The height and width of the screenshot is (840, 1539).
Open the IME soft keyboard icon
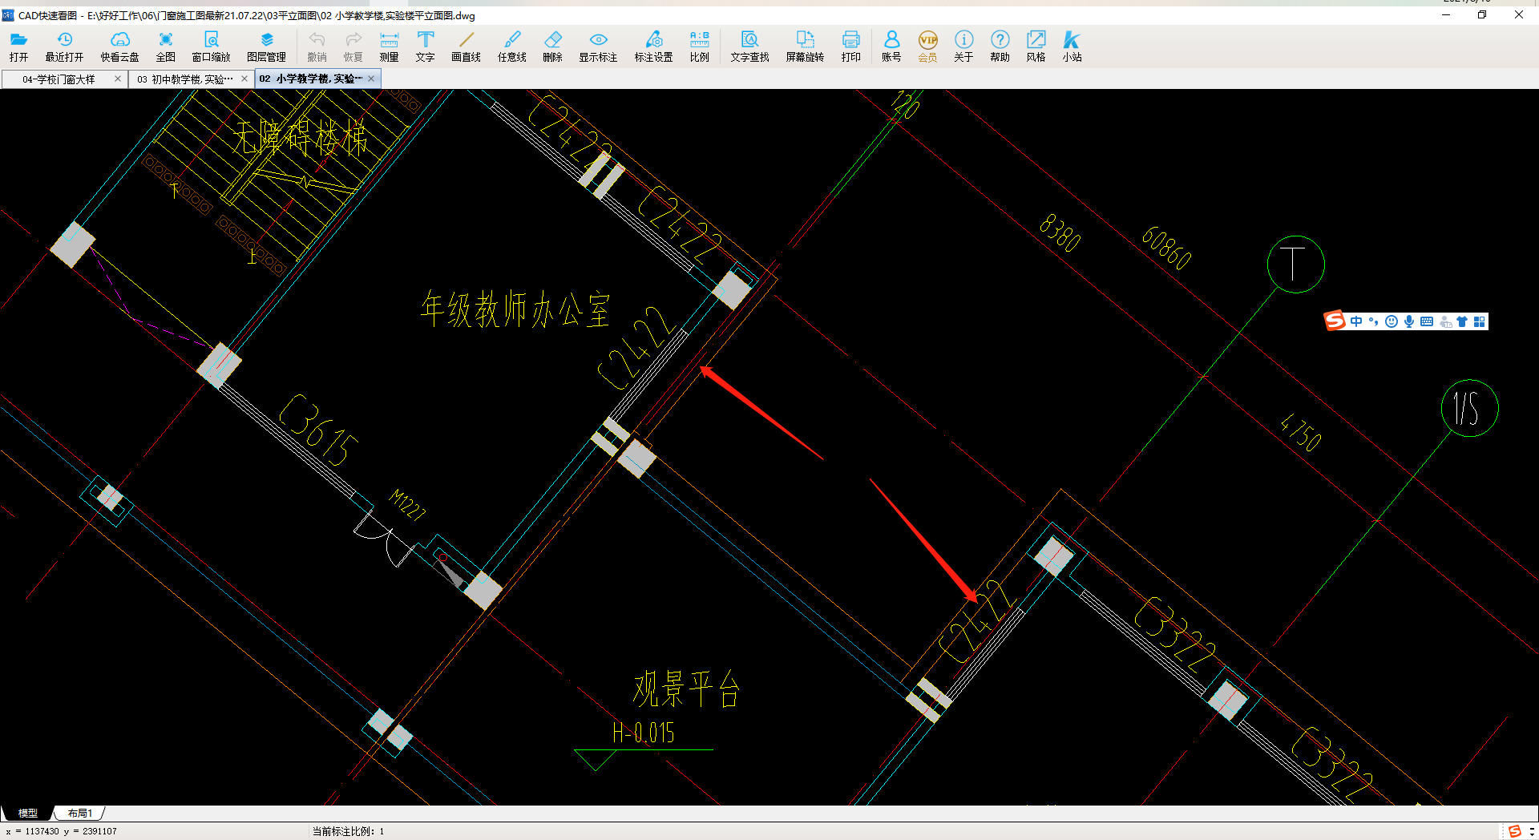[1427, 321]
